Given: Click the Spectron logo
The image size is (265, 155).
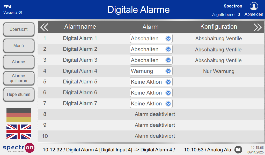Looking at the screenshot, I should click(19, 148).
